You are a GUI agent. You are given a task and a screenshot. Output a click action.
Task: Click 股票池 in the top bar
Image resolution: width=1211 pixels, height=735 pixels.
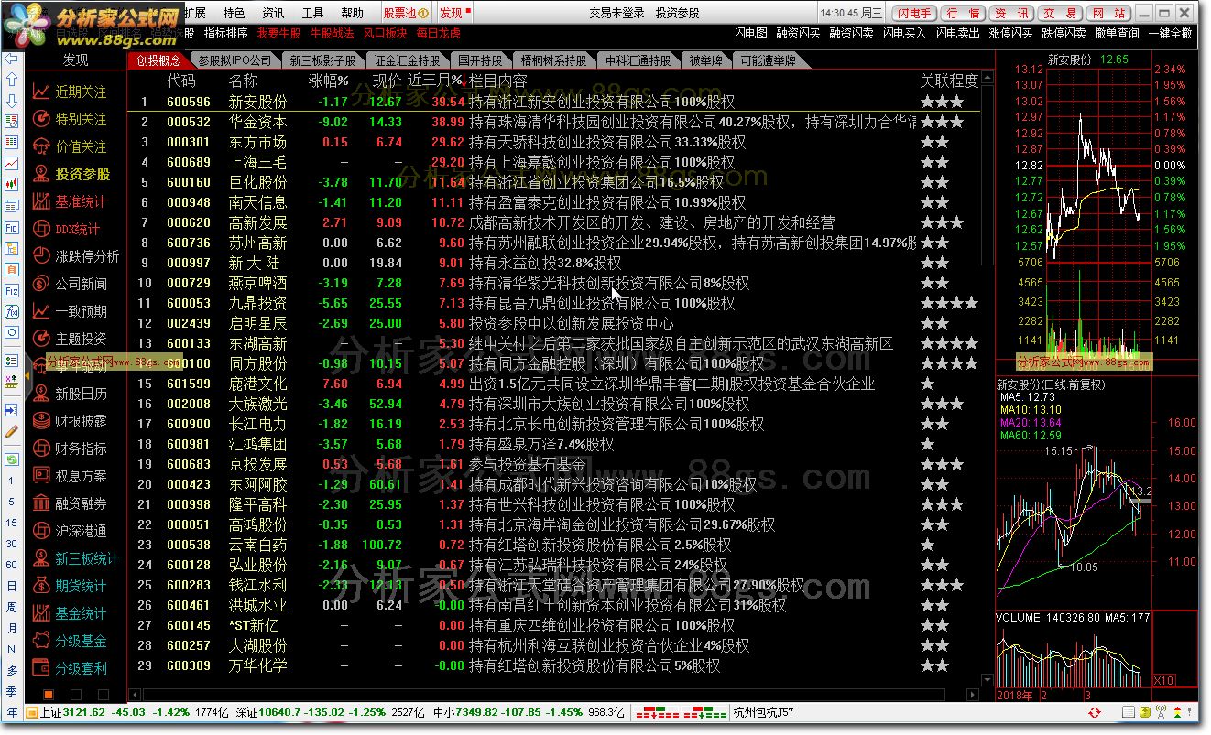pos(404,13)
